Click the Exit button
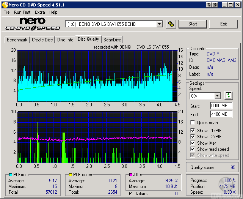 [223, 24]
